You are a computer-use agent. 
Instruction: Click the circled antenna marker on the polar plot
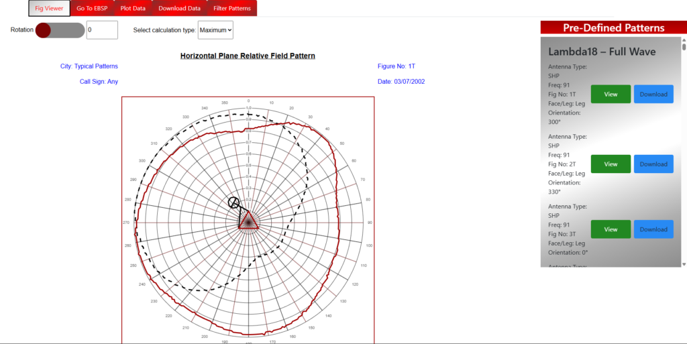[x=233, y=203]
